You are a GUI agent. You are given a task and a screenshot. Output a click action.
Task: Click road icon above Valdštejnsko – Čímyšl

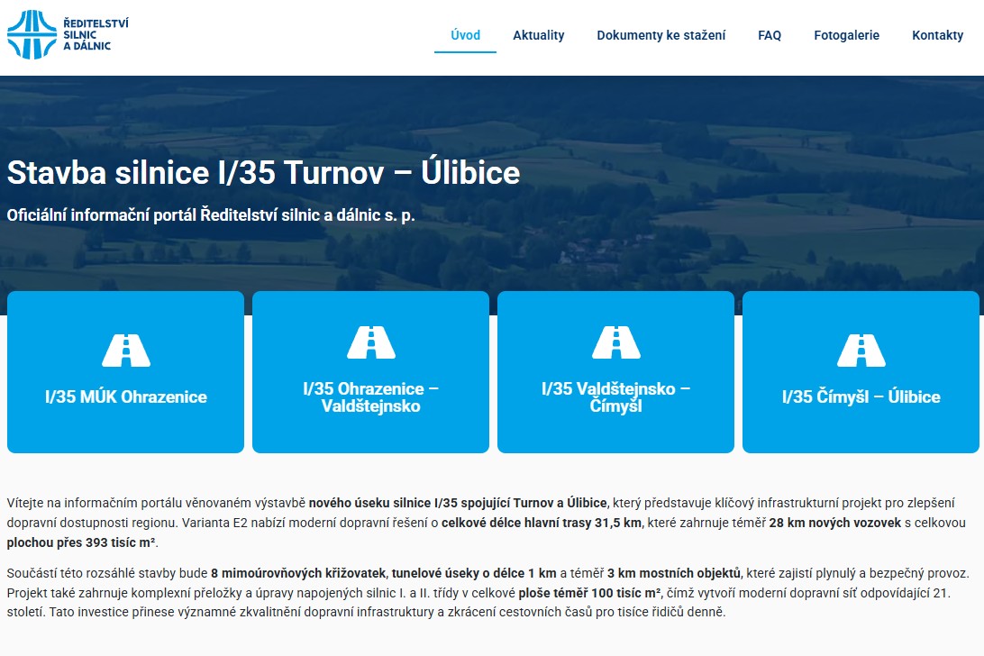(616, 342)
